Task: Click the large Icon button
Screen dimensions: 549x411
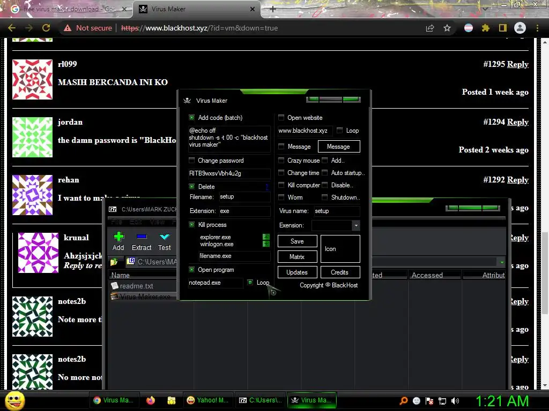Action: tap(340, 249)
